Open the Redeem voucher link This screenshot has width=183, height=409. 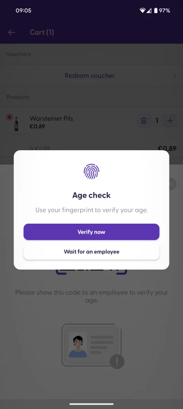click(x=90, y=75)
